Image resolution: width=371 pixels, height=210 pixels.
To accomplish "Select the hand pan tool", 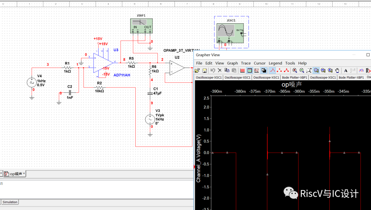I will point(337,70).
